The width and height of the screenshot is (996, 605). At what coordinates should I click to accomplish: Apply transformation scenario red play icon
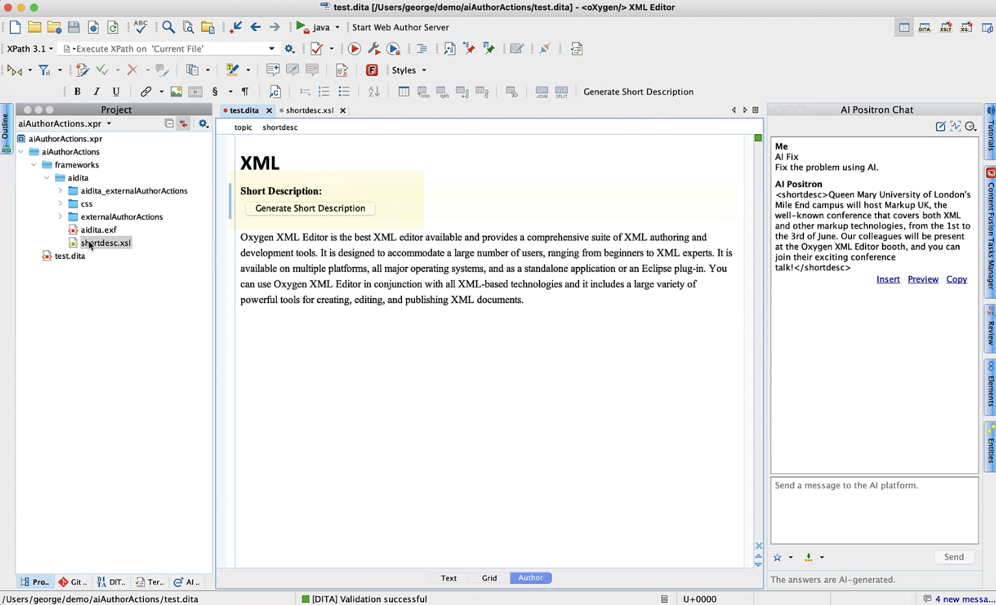[x=354, y=49]
